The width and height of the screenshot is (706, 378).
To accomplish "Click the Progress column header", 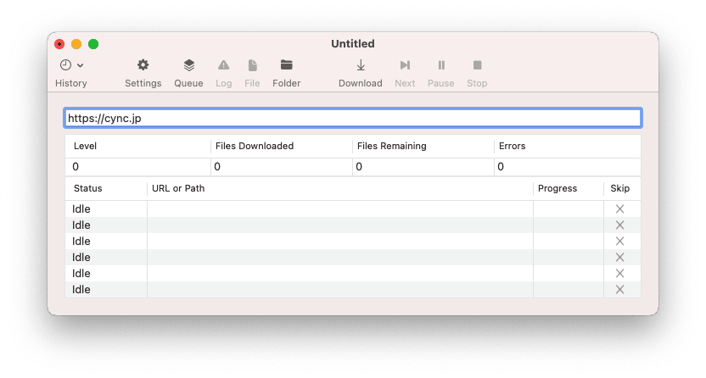I will pyautogui.click(x=557, y=188).
